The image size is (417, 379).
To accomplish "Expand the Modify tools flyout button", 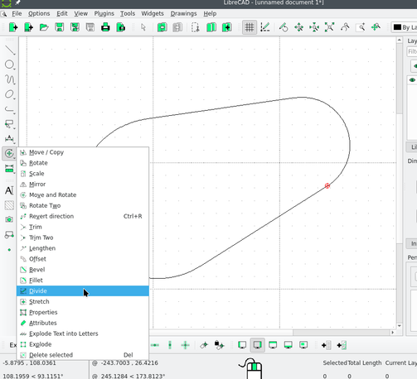I will (9, 153).
